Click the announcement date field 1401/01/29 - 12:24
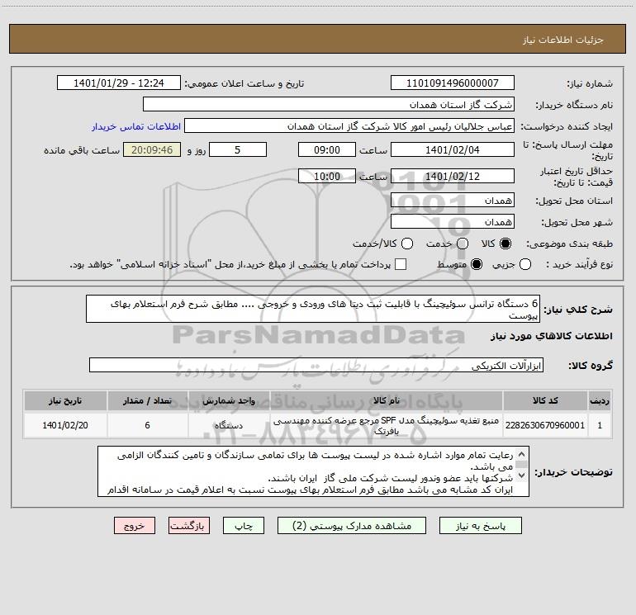Image resolution: width=636 pixels, height=615 pixels. point(119,83)
